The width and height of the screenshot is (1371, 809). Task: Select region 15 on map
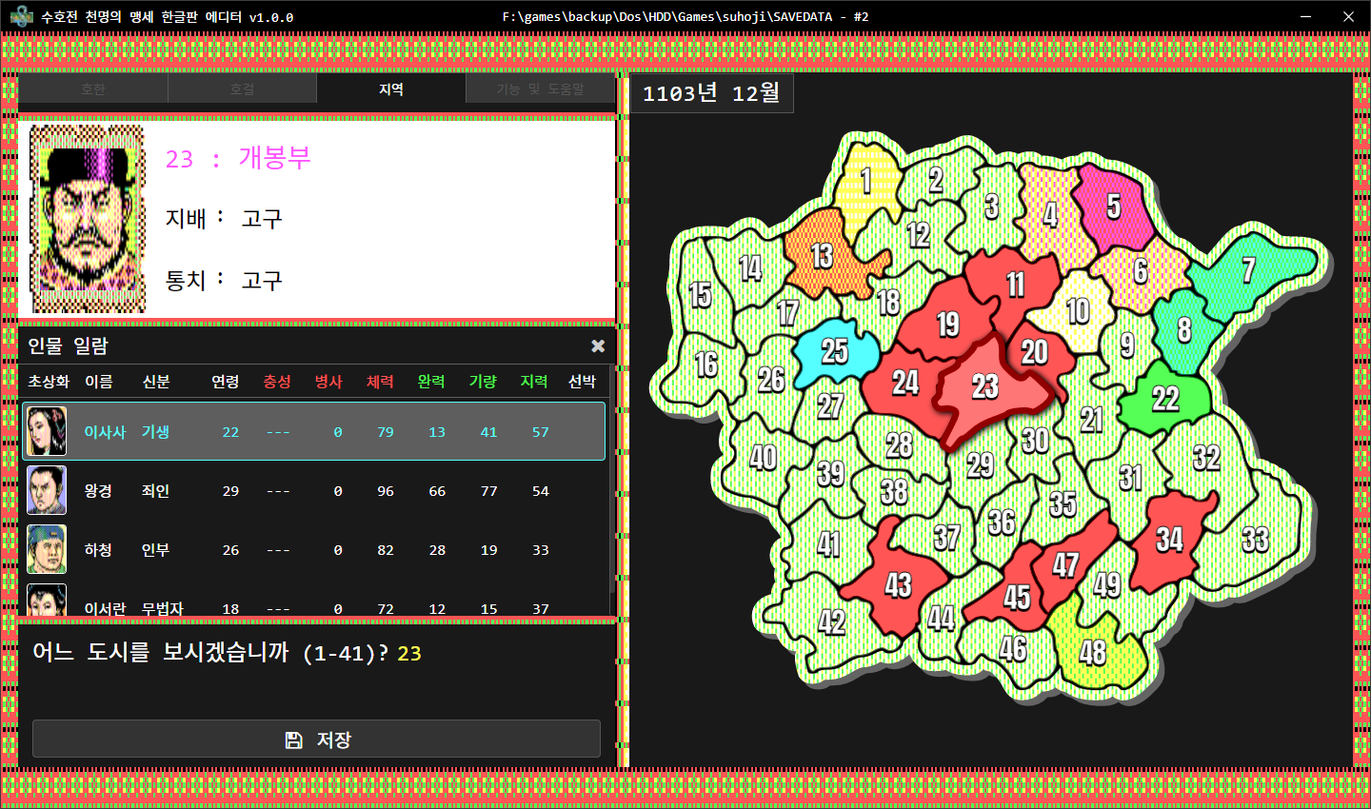(701, 295)
